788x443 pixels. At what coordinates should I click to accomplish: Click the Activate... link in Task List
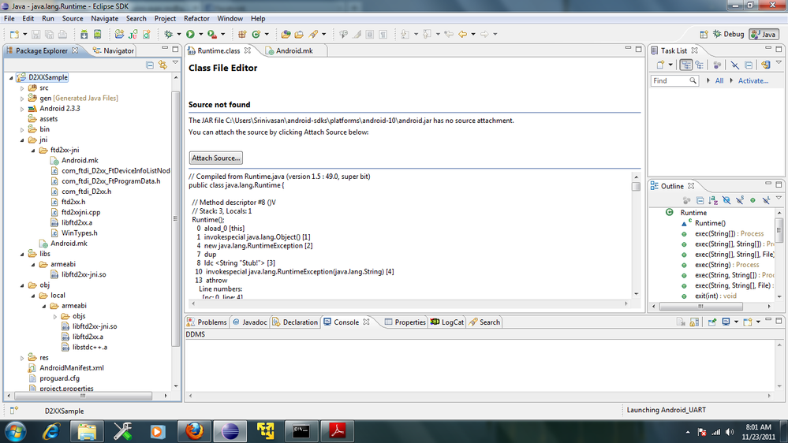(753, 81)
